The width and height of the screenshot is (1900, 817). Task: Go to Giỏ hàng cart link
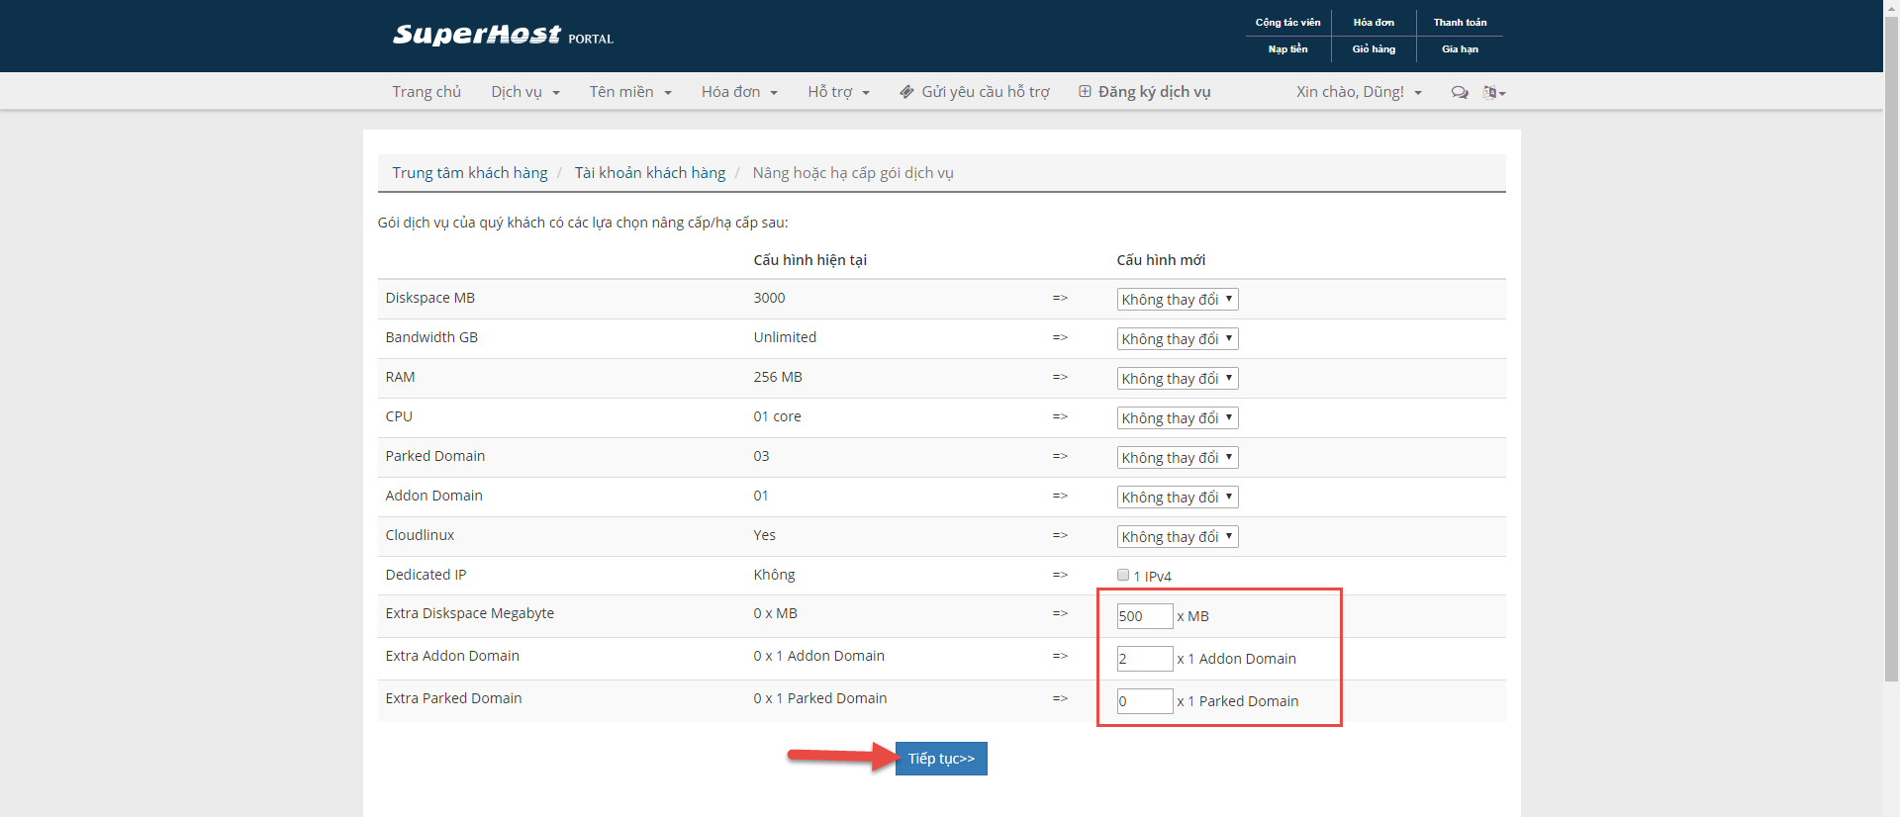point(1374,49)
